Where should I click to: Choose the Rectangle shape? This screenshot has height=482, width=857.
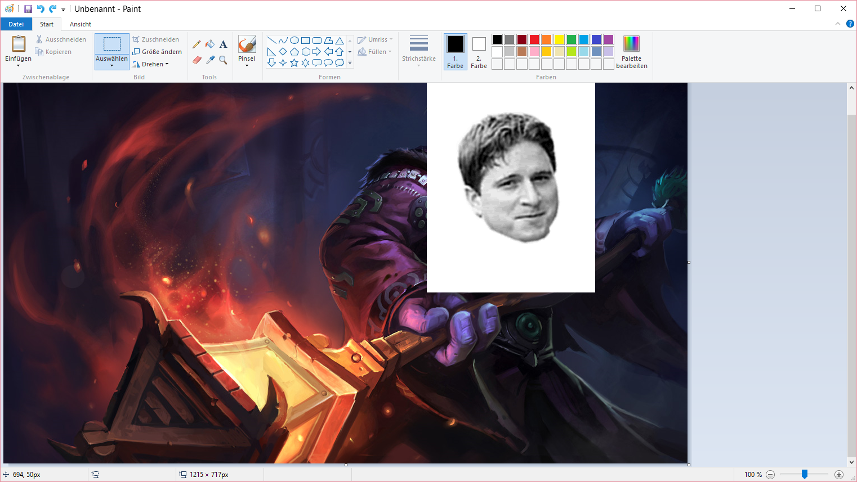click(305, 40)
